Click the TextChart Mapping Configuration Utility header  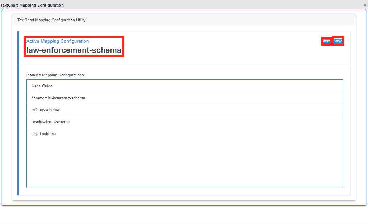[x=51, y=20]
